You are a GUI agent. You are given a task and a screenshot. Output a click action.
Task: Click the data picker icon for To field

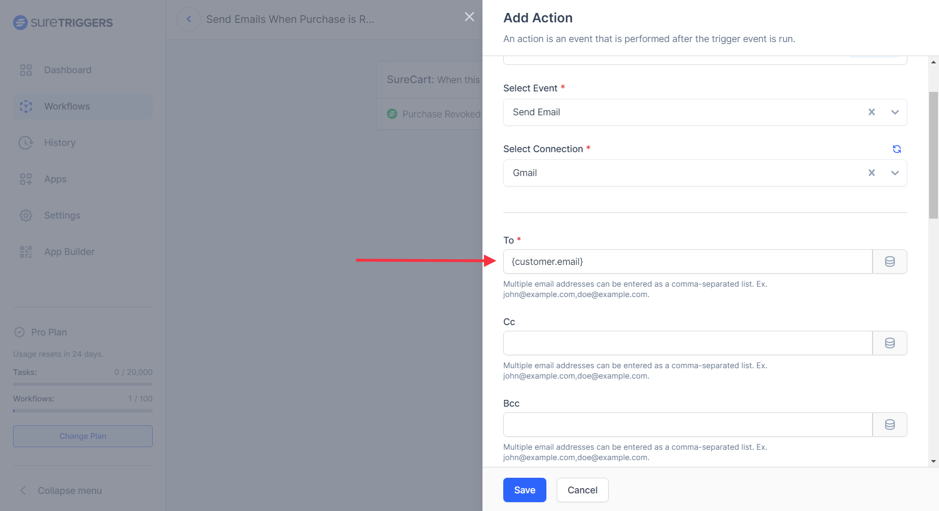tap(889, 262)
